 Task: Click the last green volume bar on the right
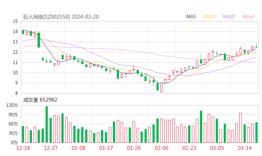(x=256, y=132)
